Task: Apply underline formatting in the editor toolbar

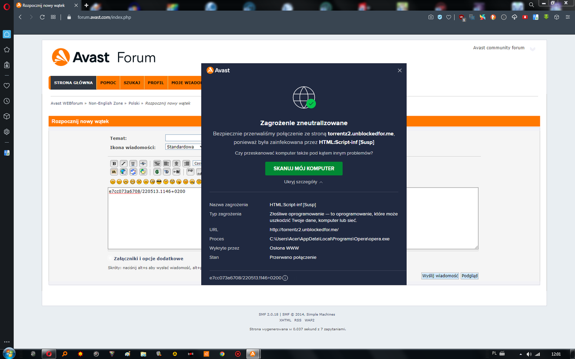Action: coord(133,163)
